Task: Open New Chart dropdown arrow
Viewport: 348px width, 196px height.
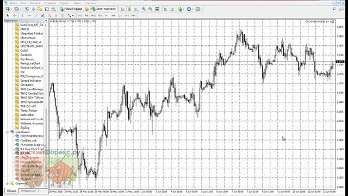Action: pyautogui.click(x=11, y=9)
